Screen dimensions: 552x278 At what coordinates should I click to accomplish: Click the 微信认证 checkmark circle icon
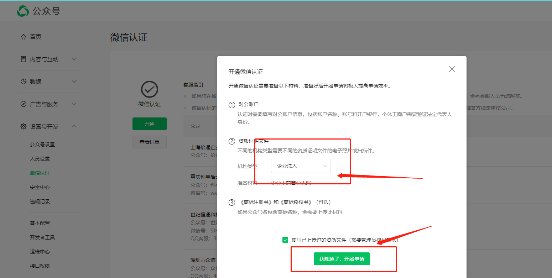point(150,89)
